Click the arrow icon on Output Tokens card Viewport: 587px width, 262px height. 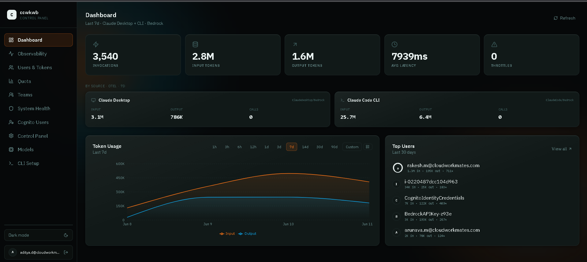point(295,44)
